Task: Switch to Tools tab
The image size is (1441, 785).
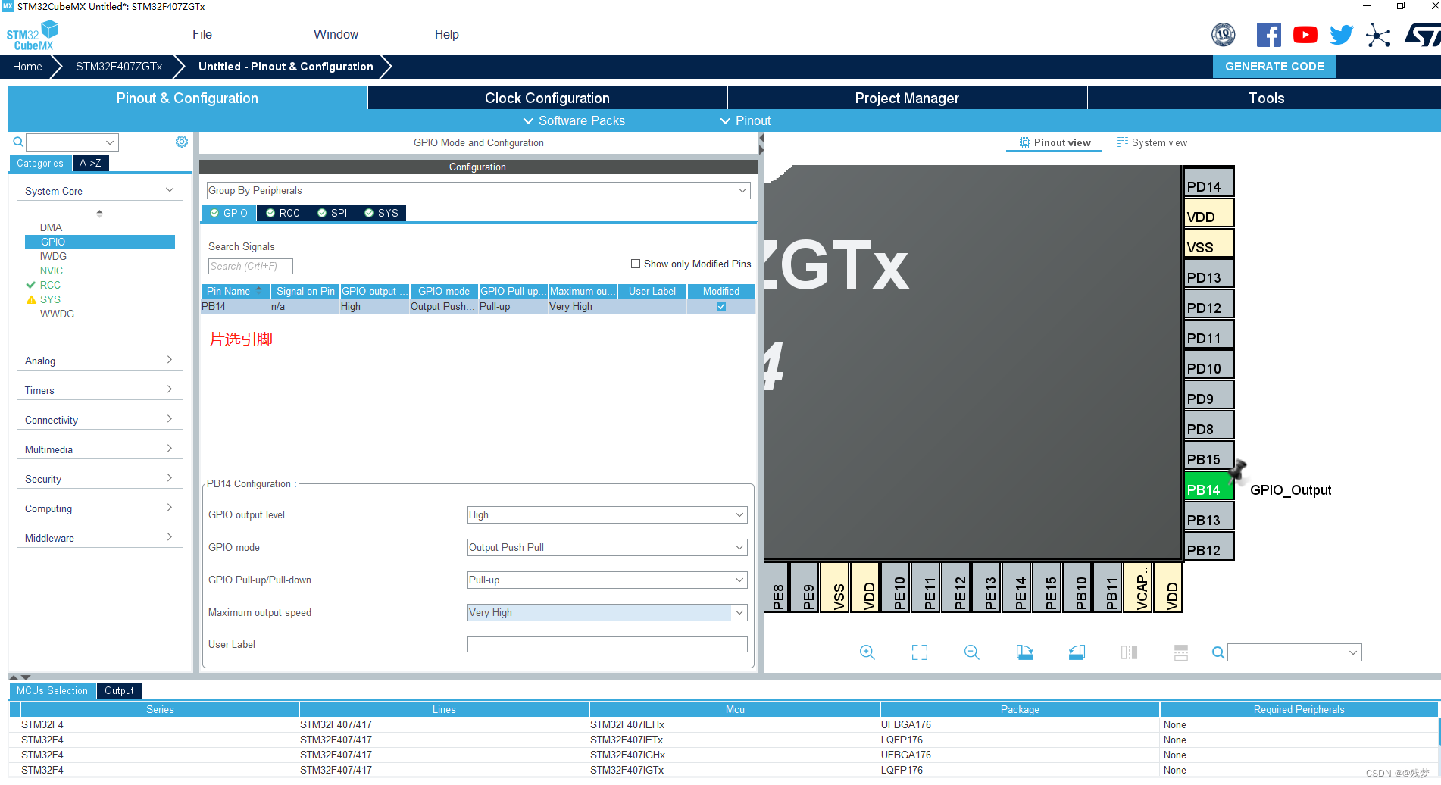Action: point(1266,98)
